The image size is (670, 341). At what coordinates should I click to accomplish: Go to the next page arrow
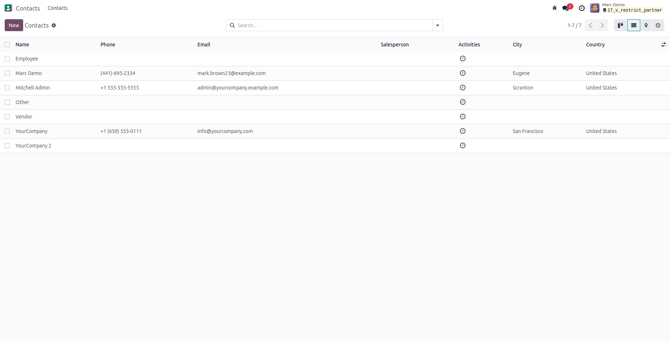point(602,25)
